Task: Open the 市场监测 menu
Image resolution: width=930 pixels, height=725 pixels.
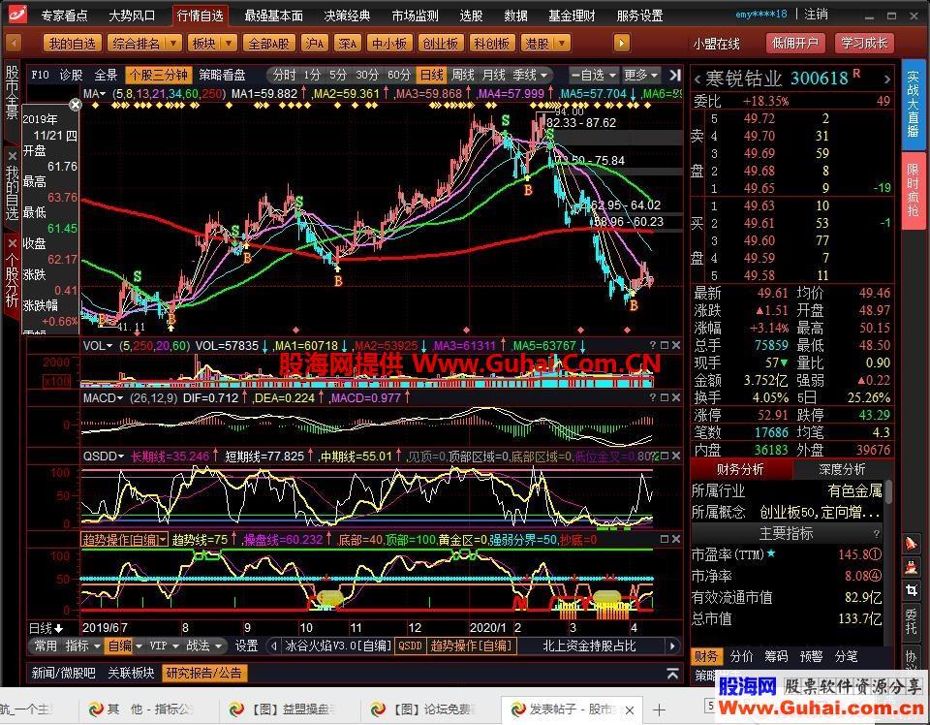Action: (x=415, y=16)
